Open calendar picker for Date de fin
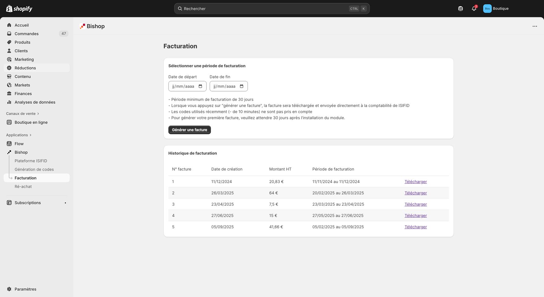 242,86
